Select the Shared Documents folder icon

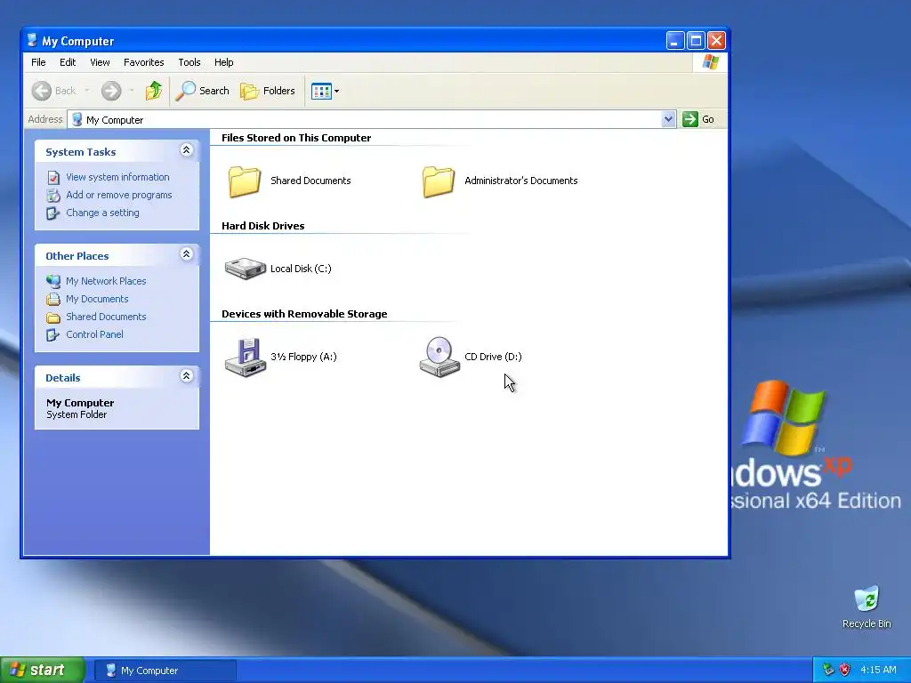click(244, 181)
